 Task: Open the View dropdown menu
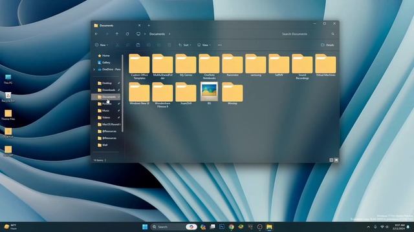click(204, 45)
